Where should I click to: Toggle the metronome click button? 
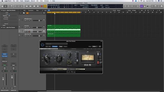tap(145, 6)
